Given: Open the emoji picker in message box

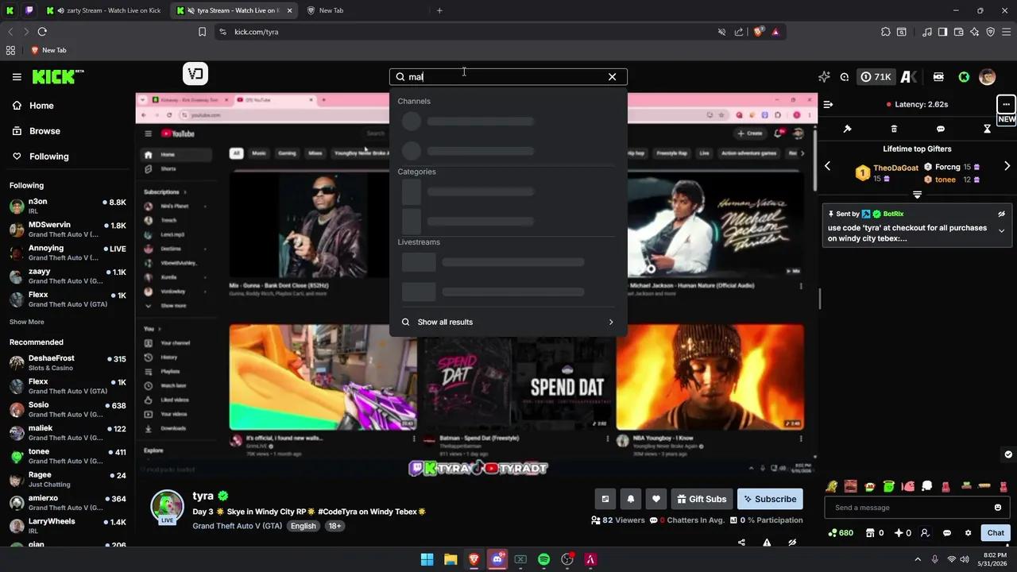Looking at the screenshot, I should [998, 508].
